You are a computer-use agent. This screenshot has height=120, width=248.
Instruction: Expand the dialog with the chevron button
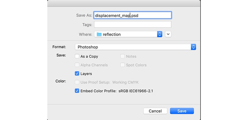168,34
